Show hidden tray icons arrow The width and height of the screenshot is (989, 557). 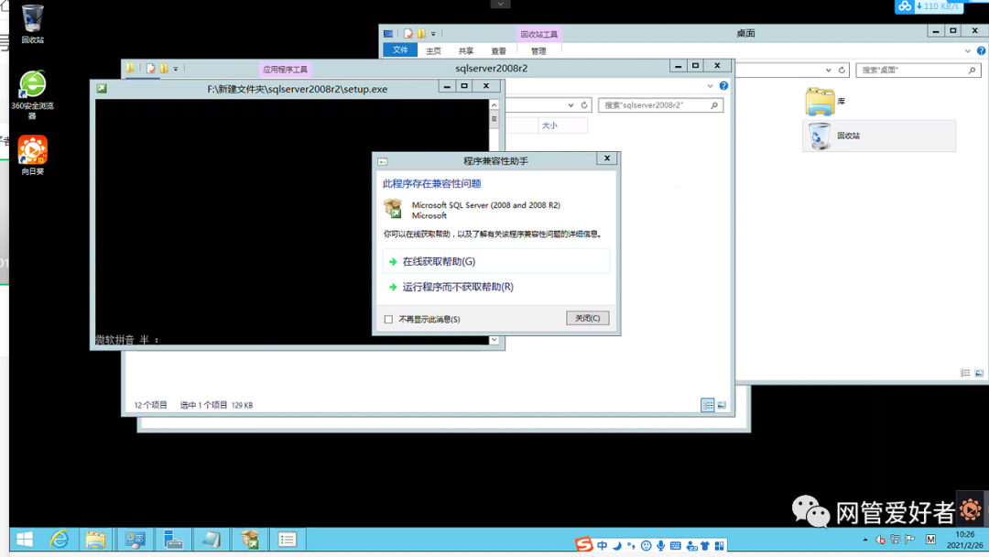pos(864,540)
